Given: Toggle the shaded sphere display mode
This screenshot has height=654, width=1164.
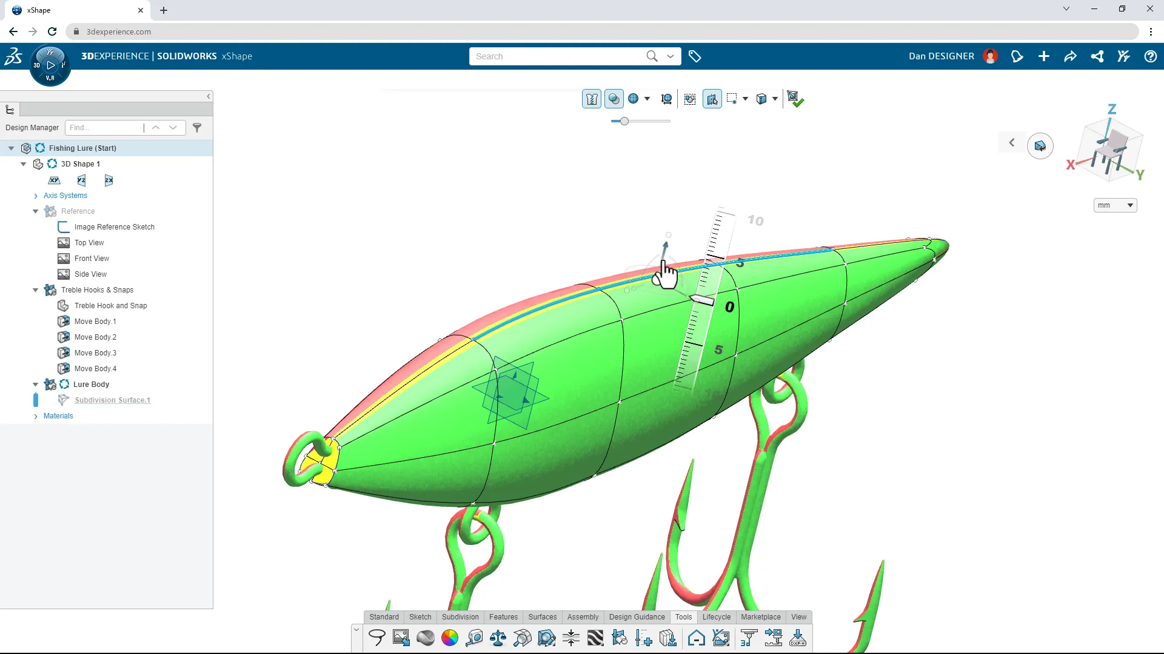Looking at the screenshot, I should coord(614,98).
